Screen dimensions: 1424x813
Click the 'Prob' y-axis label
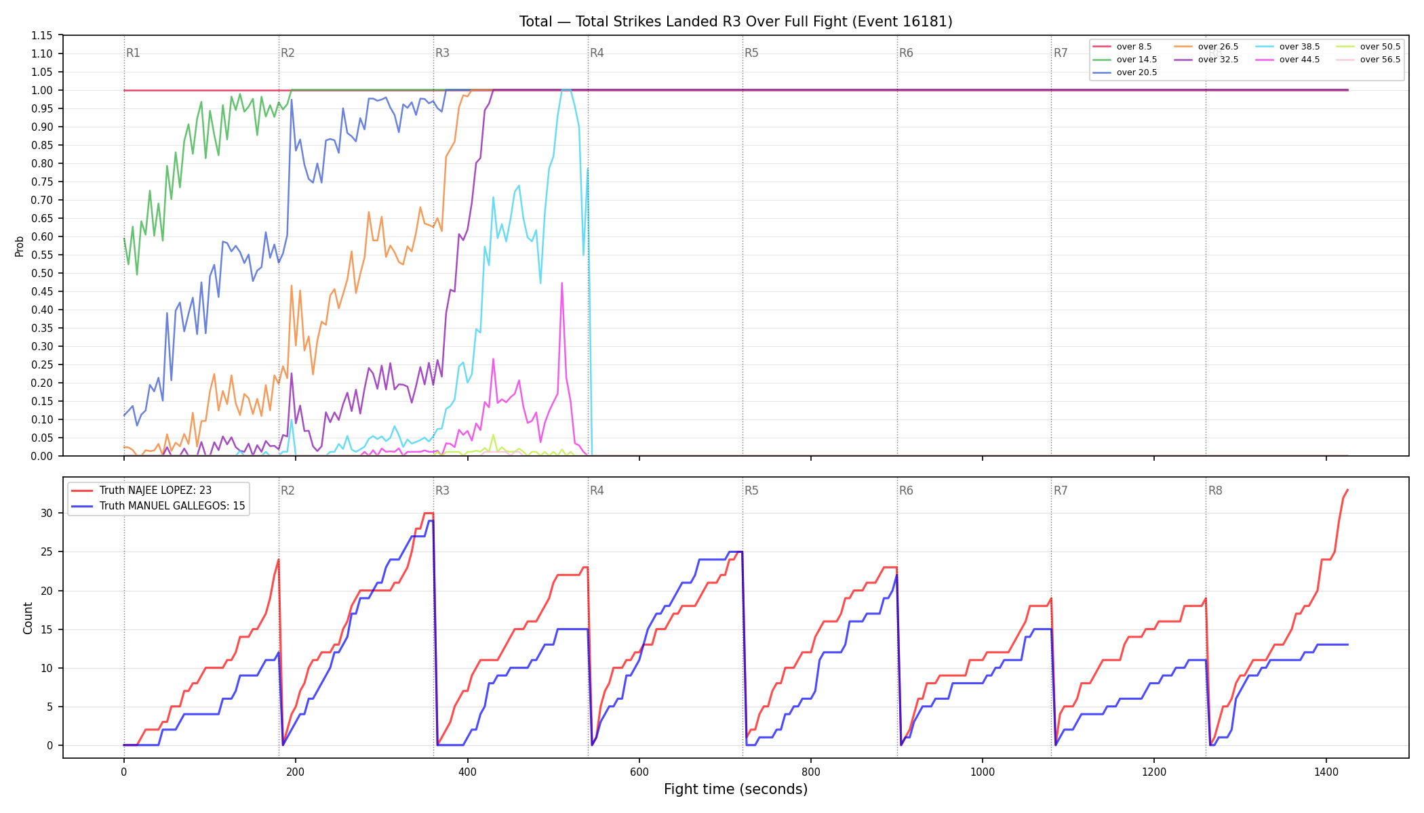point(20,246)
